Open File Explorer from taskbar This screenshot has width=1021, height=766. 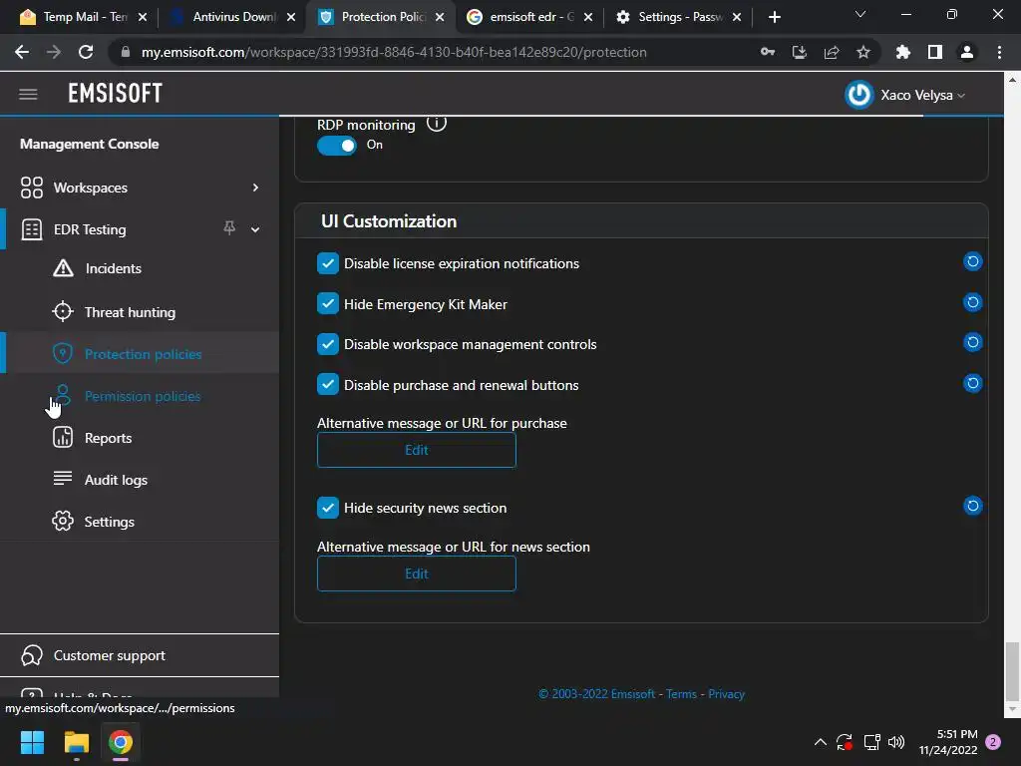(76, 742)
